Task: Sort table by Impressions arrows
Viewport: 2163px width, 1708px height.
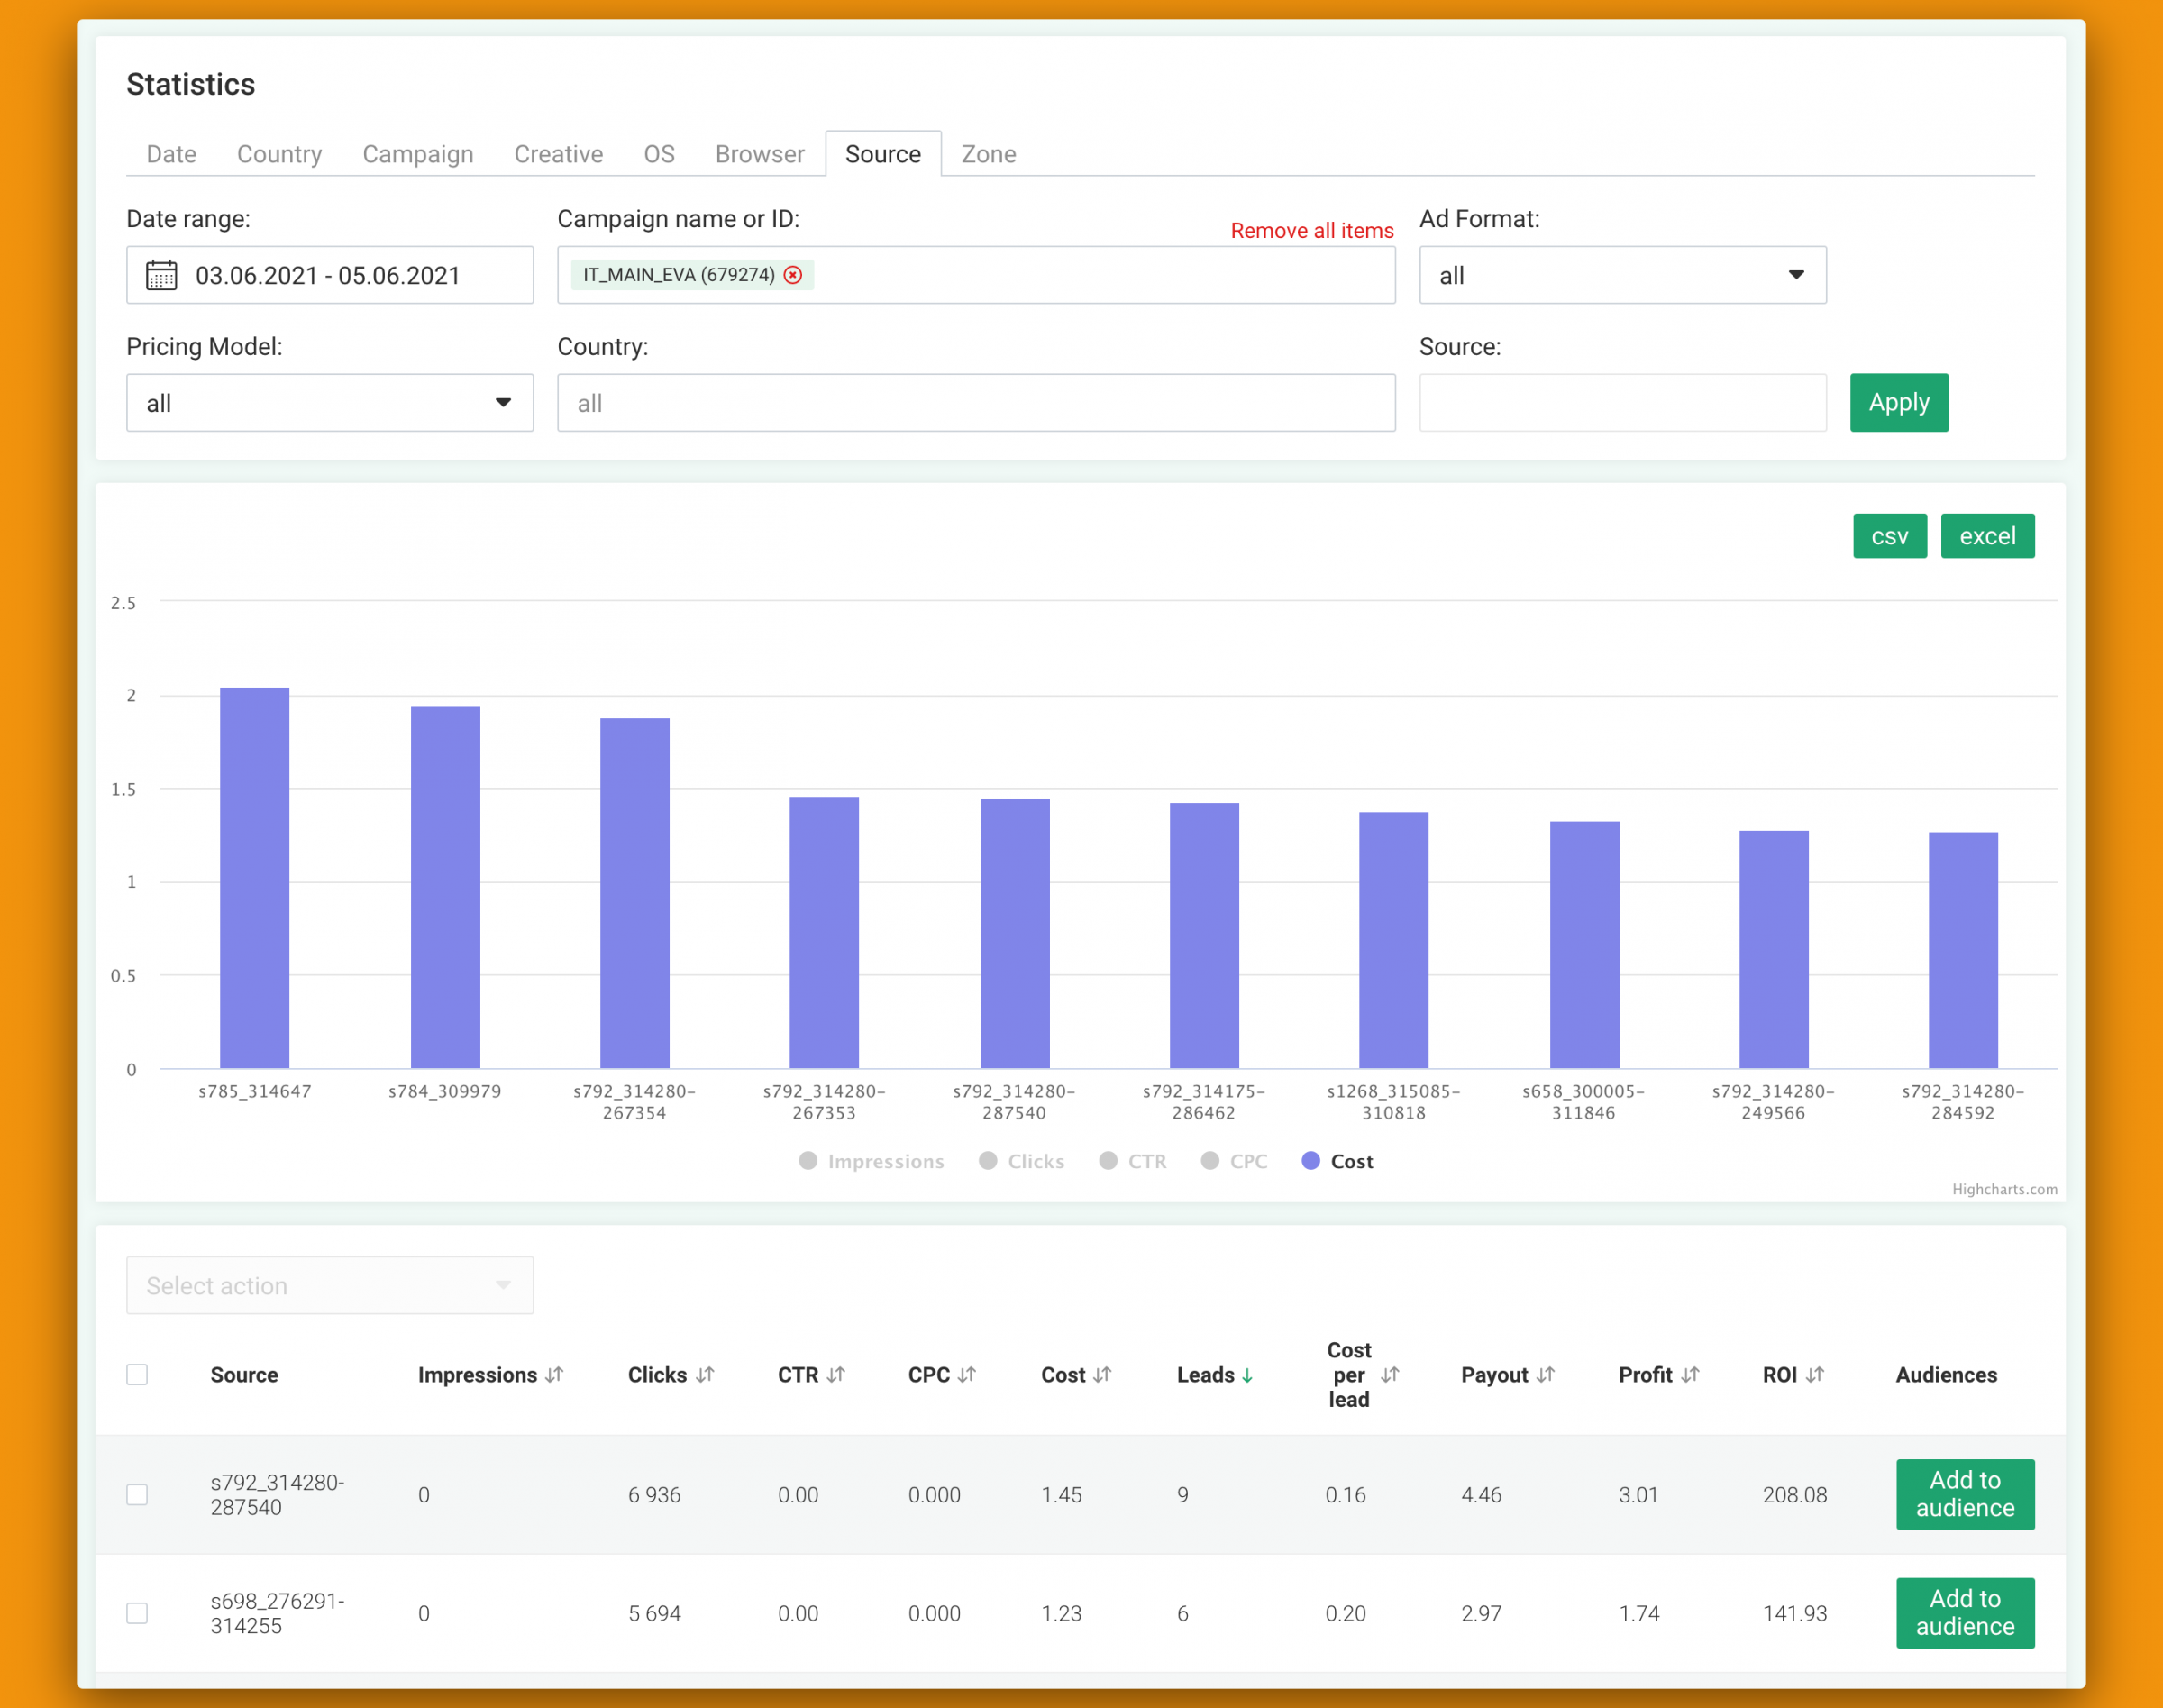Action: click(554, 1375)
